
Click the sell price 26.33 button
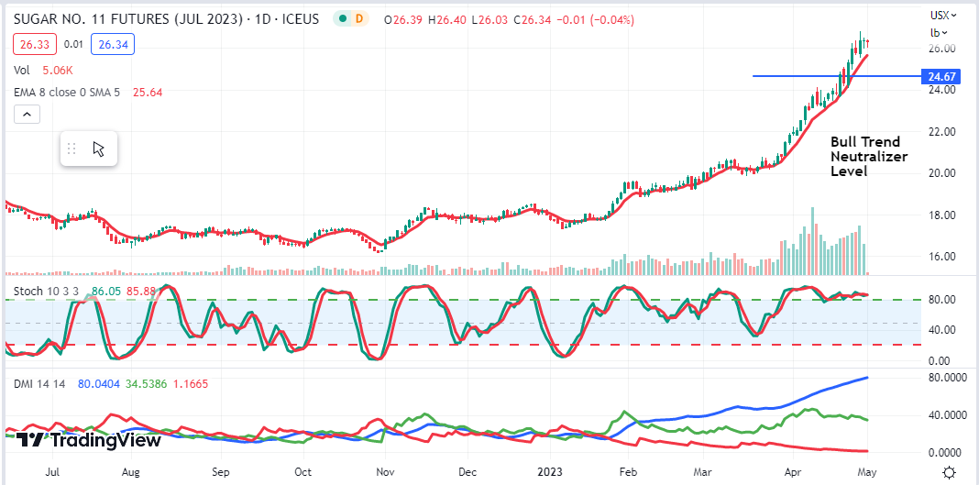tap(34, 44)
